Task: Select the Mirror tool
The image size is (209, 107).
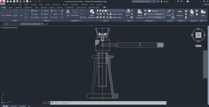Action: [x=44, y=14]
